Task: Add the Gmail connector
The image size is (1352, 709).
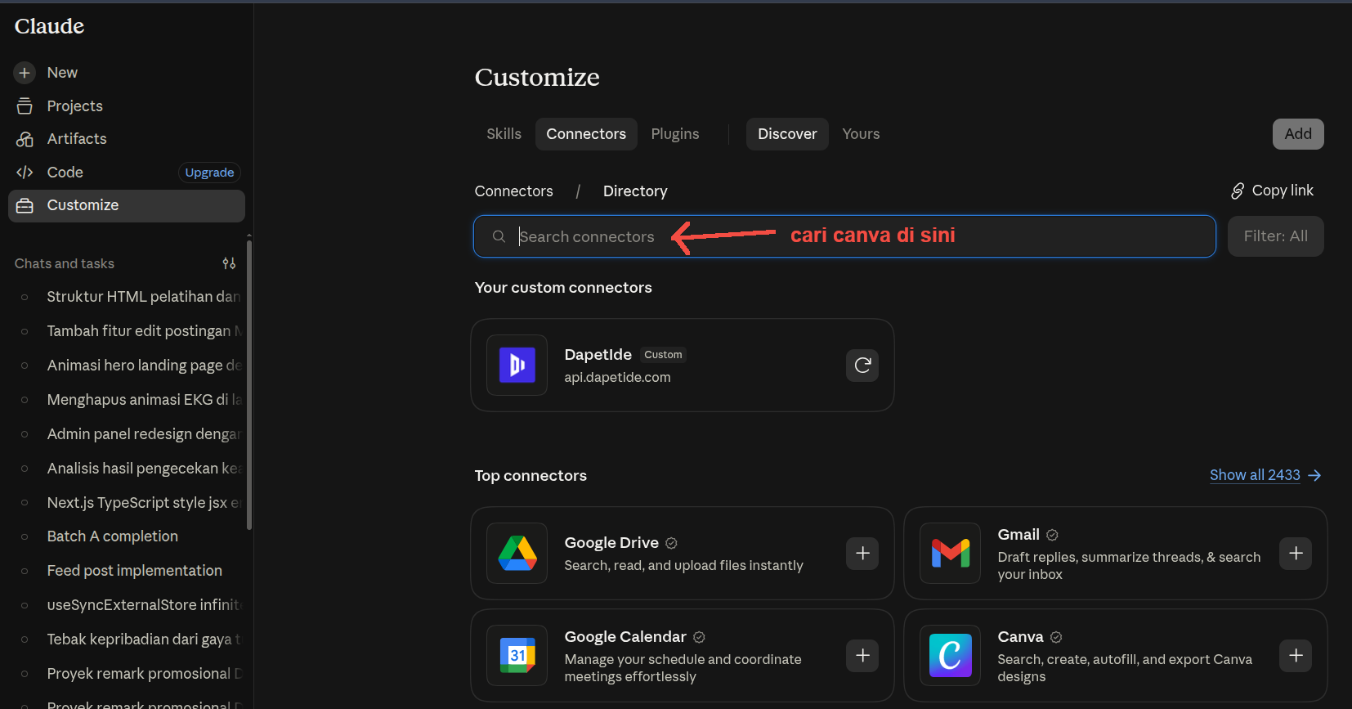Action: (1296, 554)
